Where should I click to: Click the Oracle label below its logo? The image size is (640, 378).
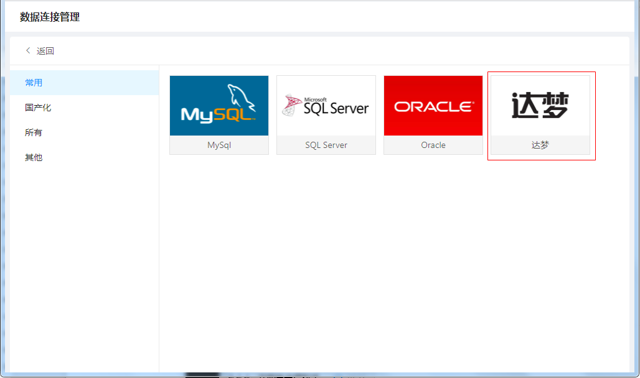pos(433,145)
